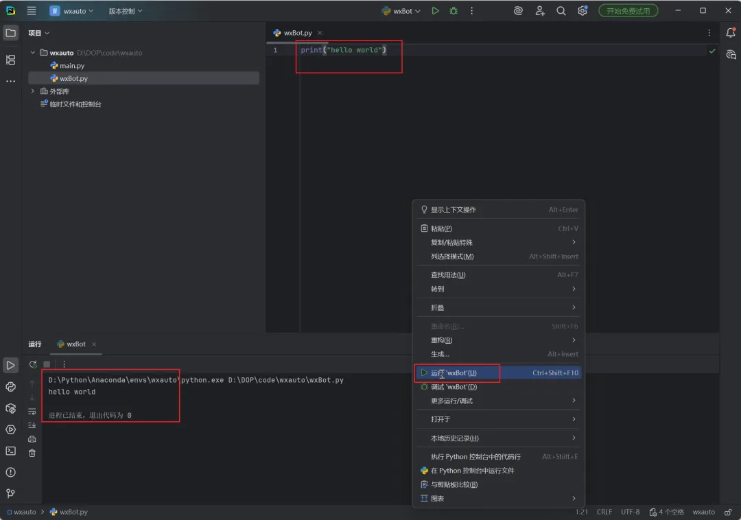Open IDE settings gear icon
This screenshot has height=520, width=741.
point(583,10)
